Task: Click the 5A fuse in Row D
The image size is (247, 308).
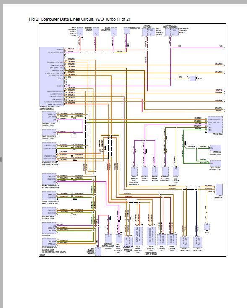Action: click(x=172, y=32)
